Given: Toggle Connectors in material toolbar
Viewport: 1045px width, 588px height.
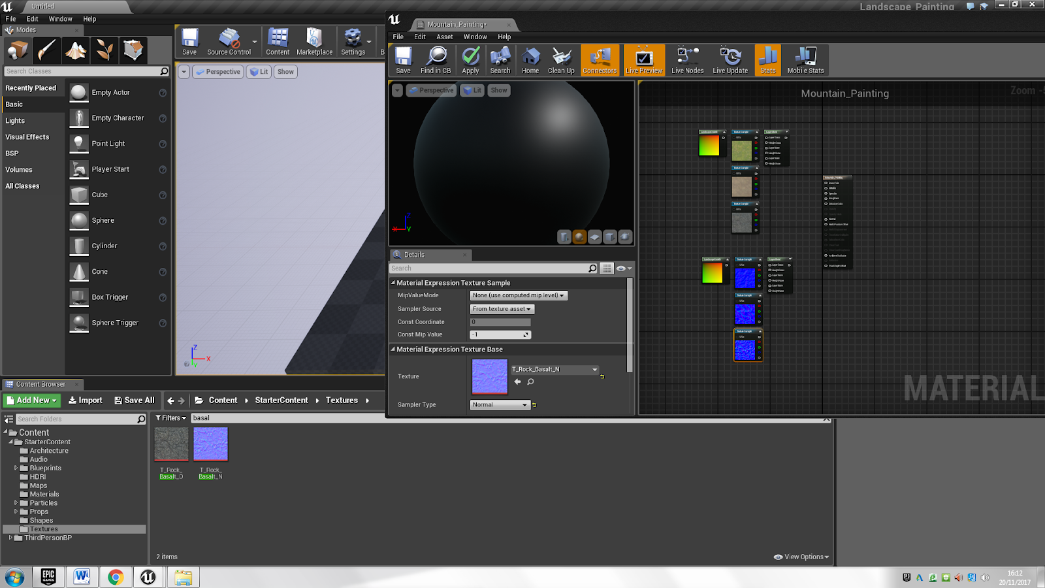Looking at the screenshot, I should coord(600,61).
